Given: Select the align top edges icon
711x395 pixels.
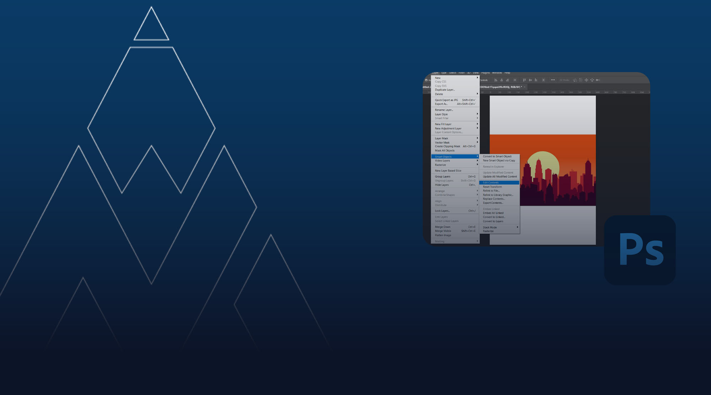Looking at the screenshot, I should (x=524, y=80).
